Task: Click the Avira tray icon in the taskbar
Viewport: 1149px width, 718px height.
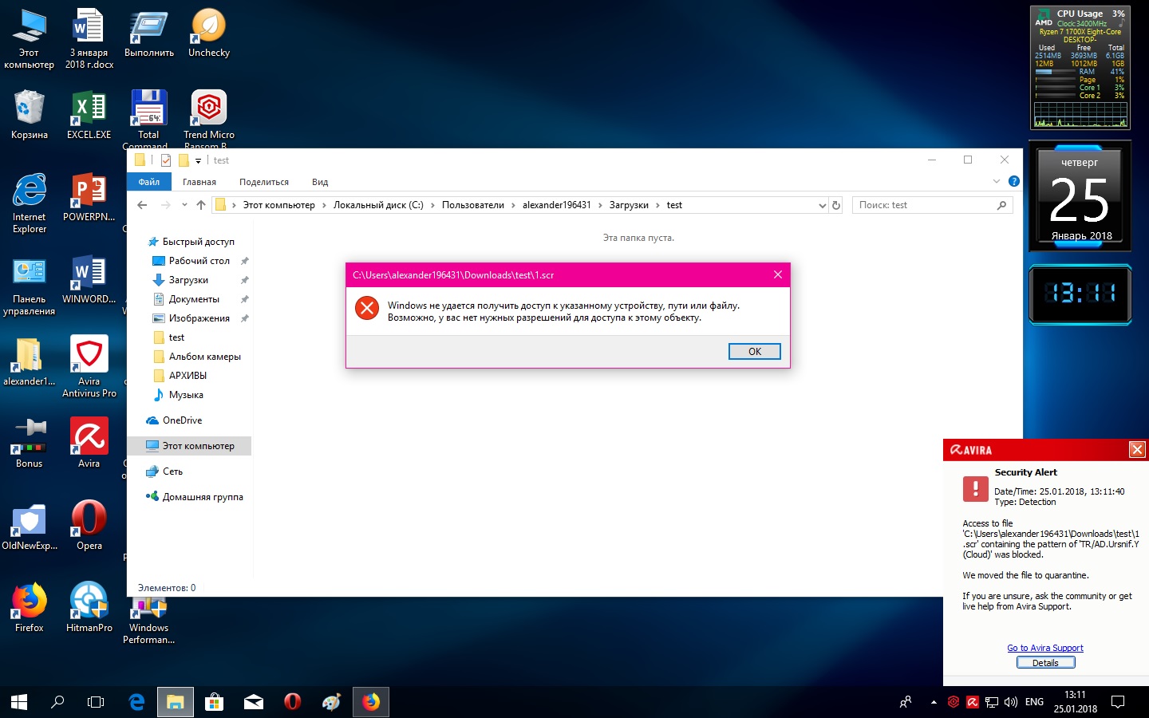Action: click(972, 702)
